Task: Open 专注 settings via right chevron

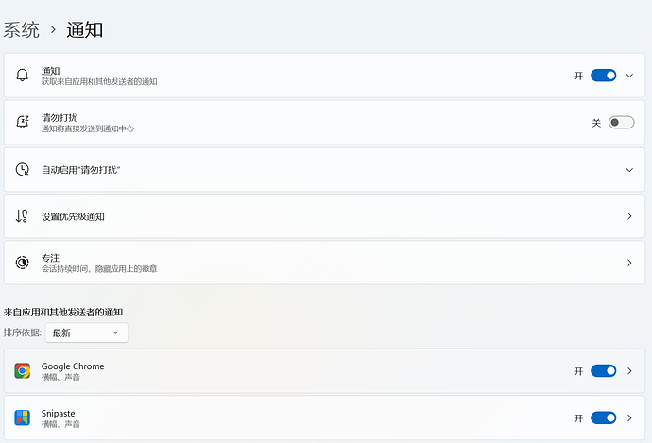Action: 629,263
